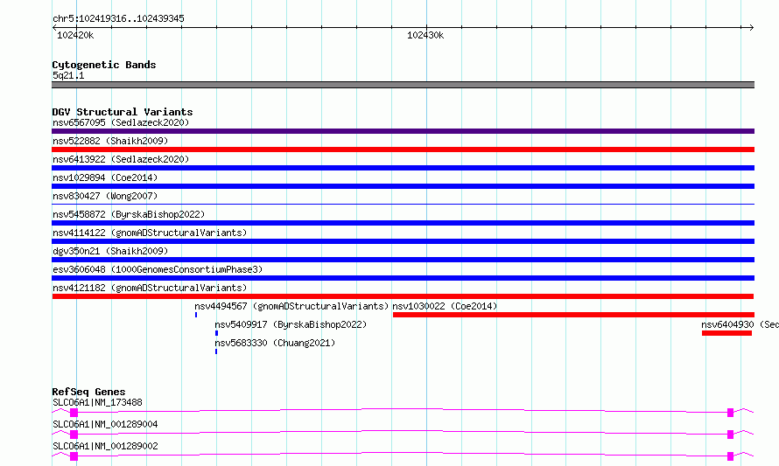779x466 pixels.
Task: Click the nsv4114122 (gnomADStructuralVariants) label
Action: [x=150, y=233]
